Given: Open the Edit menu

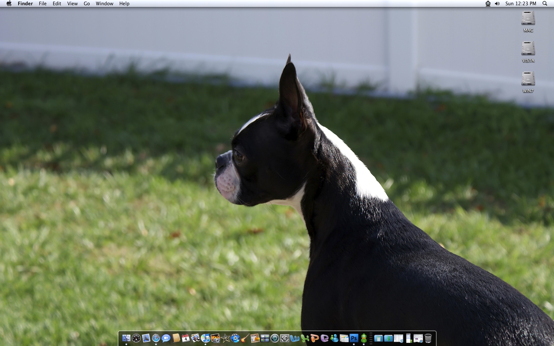Looking at the screenshot, I should click(57, 4).
